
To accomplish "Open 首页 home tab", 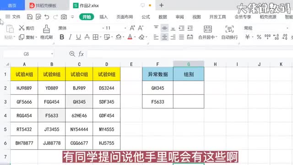I will (12, 5).
